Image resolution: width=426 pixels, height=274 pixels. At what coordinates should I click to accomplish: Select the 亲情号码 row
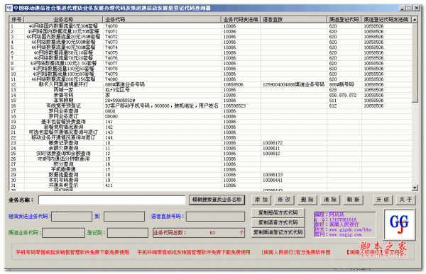pyautogui.click(x=211, y=96)
